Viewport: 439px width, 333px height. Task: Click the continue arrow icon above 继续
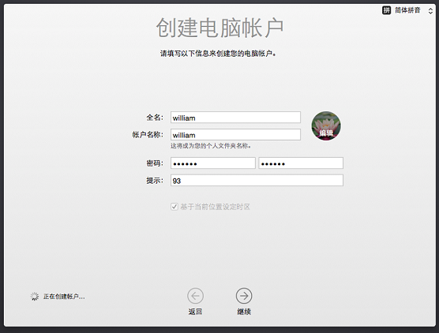[x=244, y=296]
